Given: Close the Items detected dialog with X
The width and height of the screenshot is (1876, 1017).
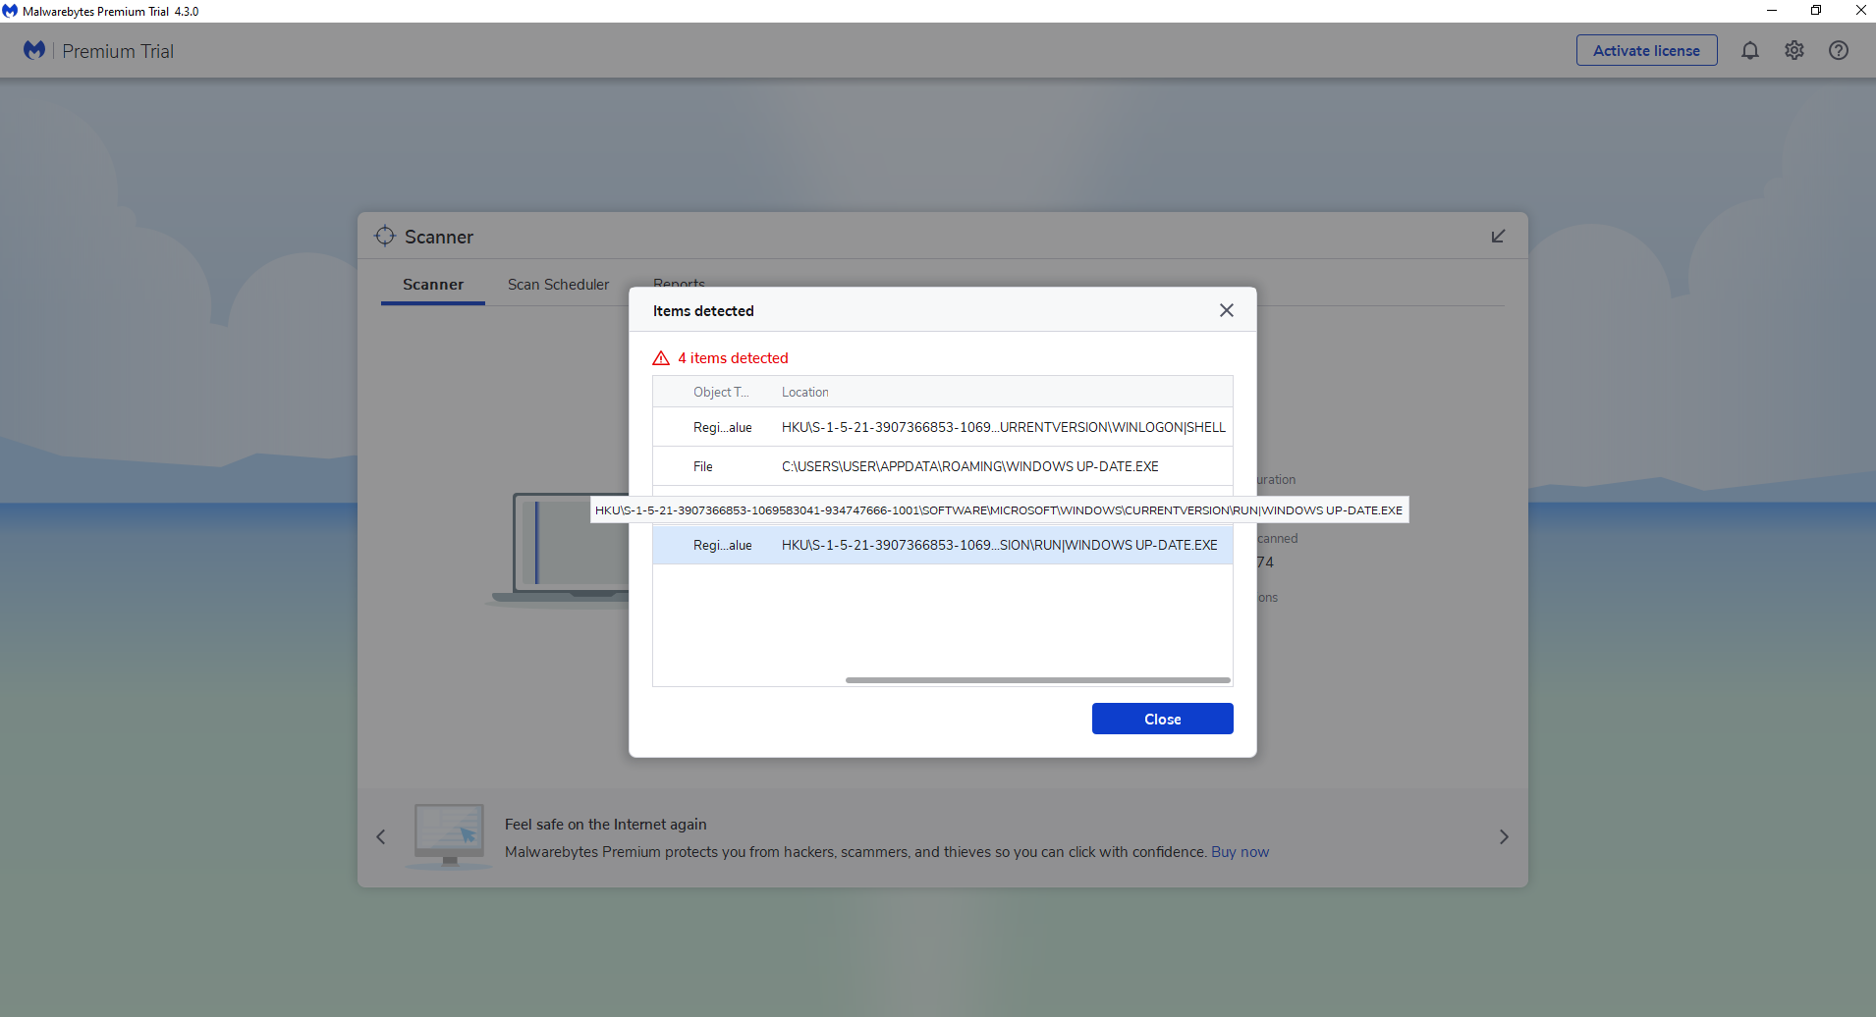Looking at the screenshot, I should click(1227, 310).
